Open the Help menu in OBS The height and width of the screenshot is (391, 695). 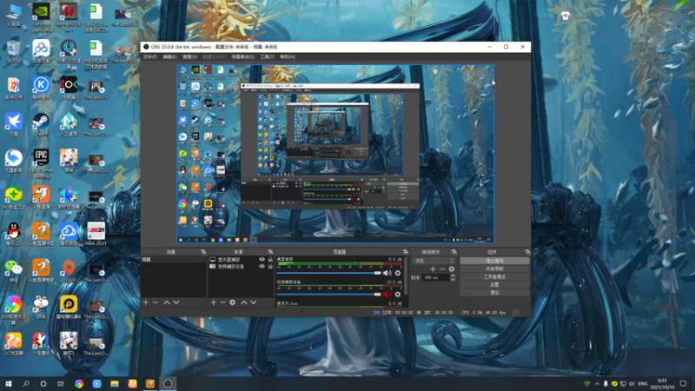(288, 56)
